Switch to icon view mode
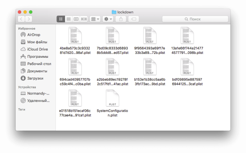This screenshot has height=153, width=246. click(61, 19)
